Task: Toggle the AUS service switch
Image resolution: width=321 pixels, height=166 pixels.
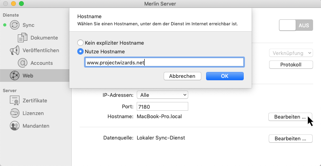Action: (296, 25)
